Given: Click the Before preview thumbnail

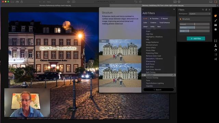Looking at the screenshot, I should (120, 51).
